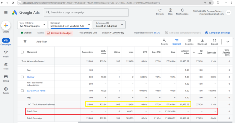The image size is (235, 123).
Task: Open the BAHUJANA 9 NEWS placement link
Action: pyautogui.click(x=36, y=91)
